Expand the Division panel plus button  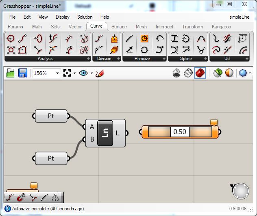(118, 58)
